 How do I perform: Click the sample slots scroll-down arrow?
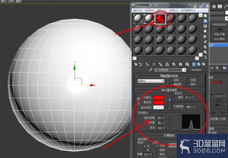201,55
